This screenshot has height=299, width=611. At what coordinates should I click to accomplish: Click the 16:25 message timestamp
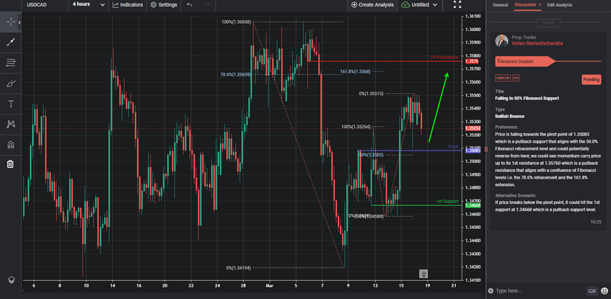coord(596,221)
